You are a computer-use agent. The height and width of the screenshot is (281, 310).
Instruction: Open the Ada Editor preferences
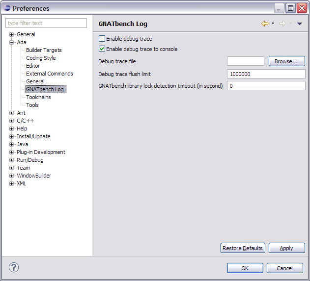[33, 66]
